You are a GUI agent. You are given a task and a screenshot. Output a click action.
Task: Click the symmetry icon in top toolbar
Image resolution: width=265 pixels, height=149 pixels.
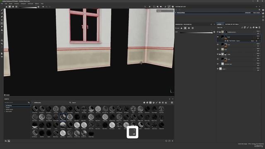[43, 7]
